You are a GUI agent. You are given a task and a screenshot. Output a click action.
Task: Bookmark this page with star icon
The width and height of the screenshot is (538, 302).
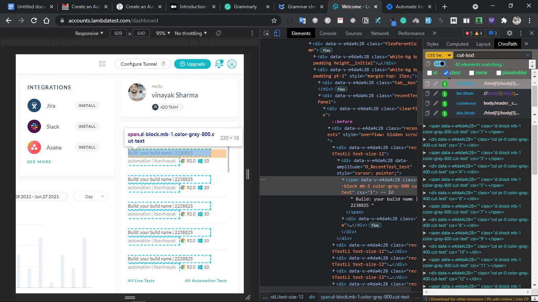pyautogui.click(x=274, y=20)
